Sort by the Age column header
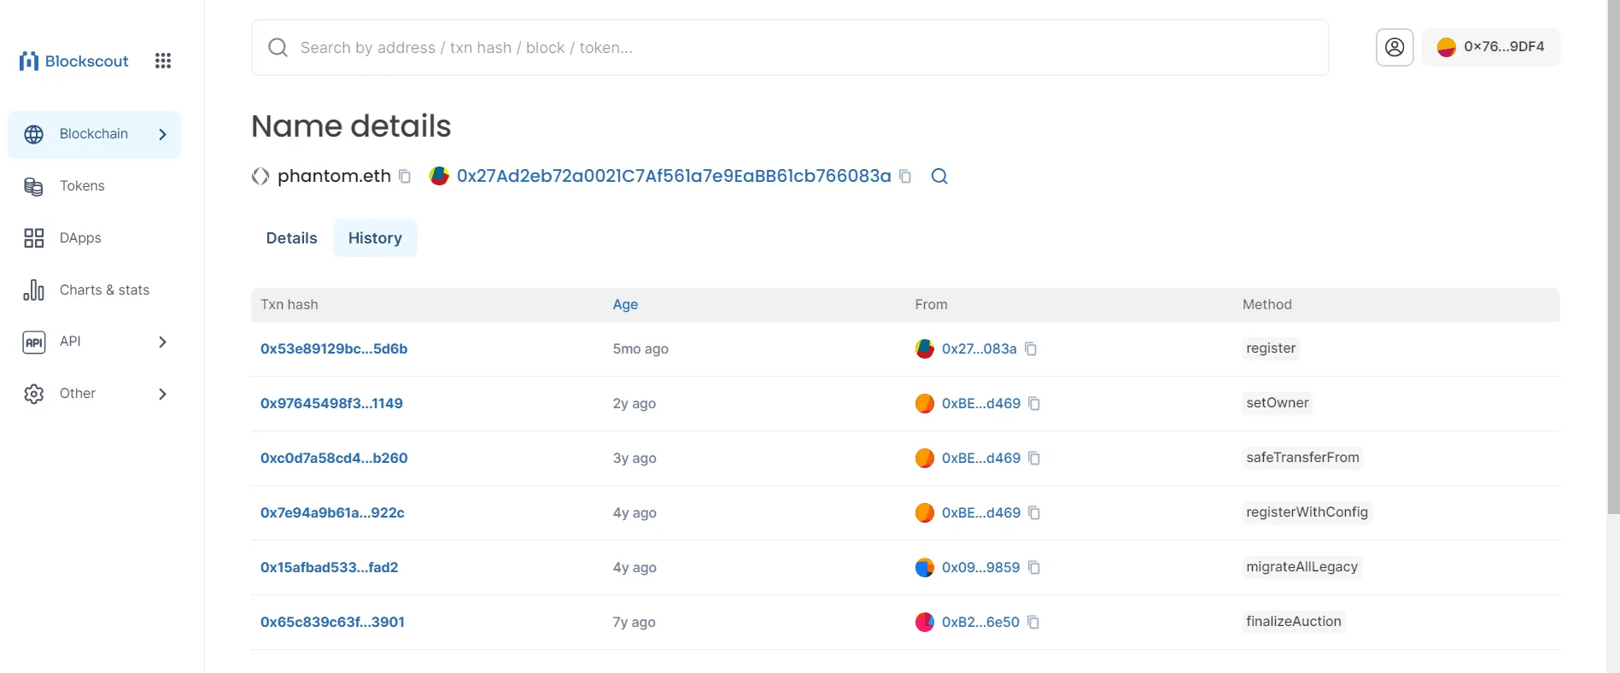The image size is (1620, 673). tap(625, 304)
